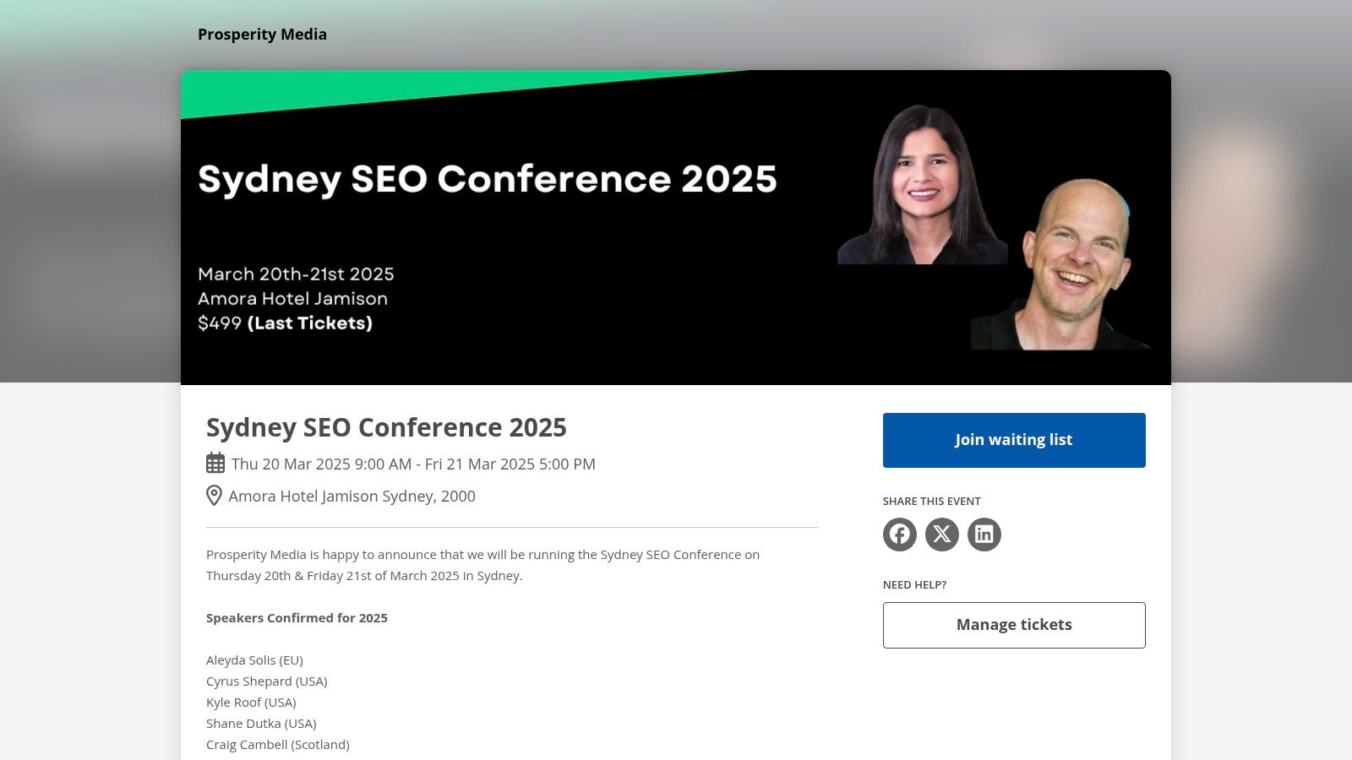The image size is (1352, 760).
Task: Click the Prosperity Media logo
Action: tap(262, 34)
